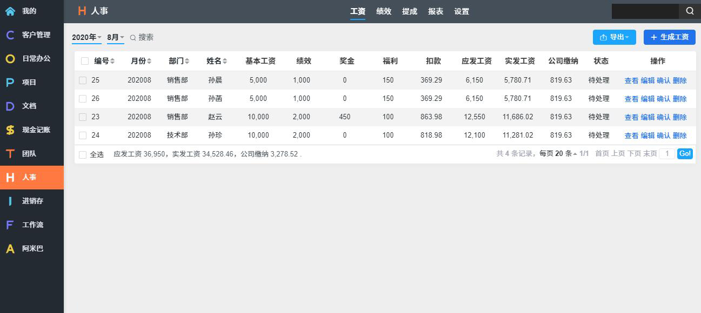Change 每页 20 条 page size dropdown

pyautogui.click(x=558, y=154)
